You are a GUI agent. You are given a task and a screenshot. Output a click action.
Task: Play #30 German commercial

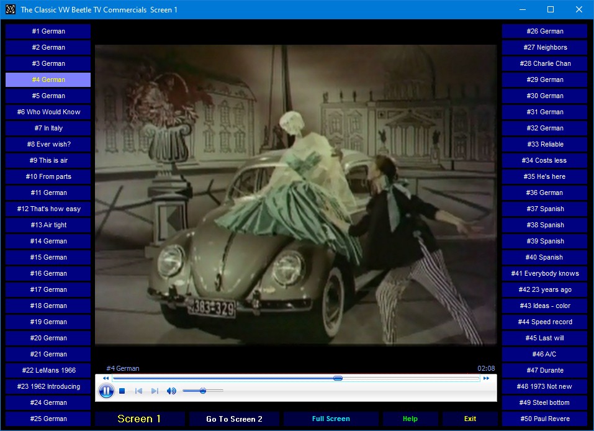(544, 96)
